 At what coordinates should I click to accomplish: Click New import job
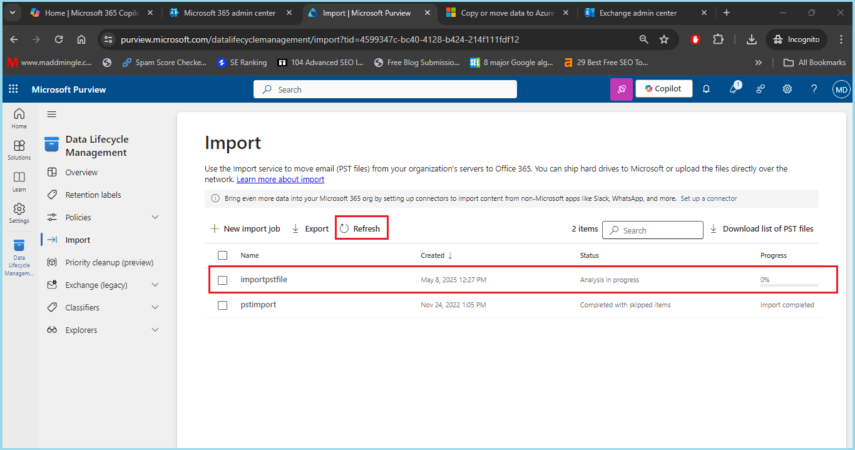pos(245,228)
